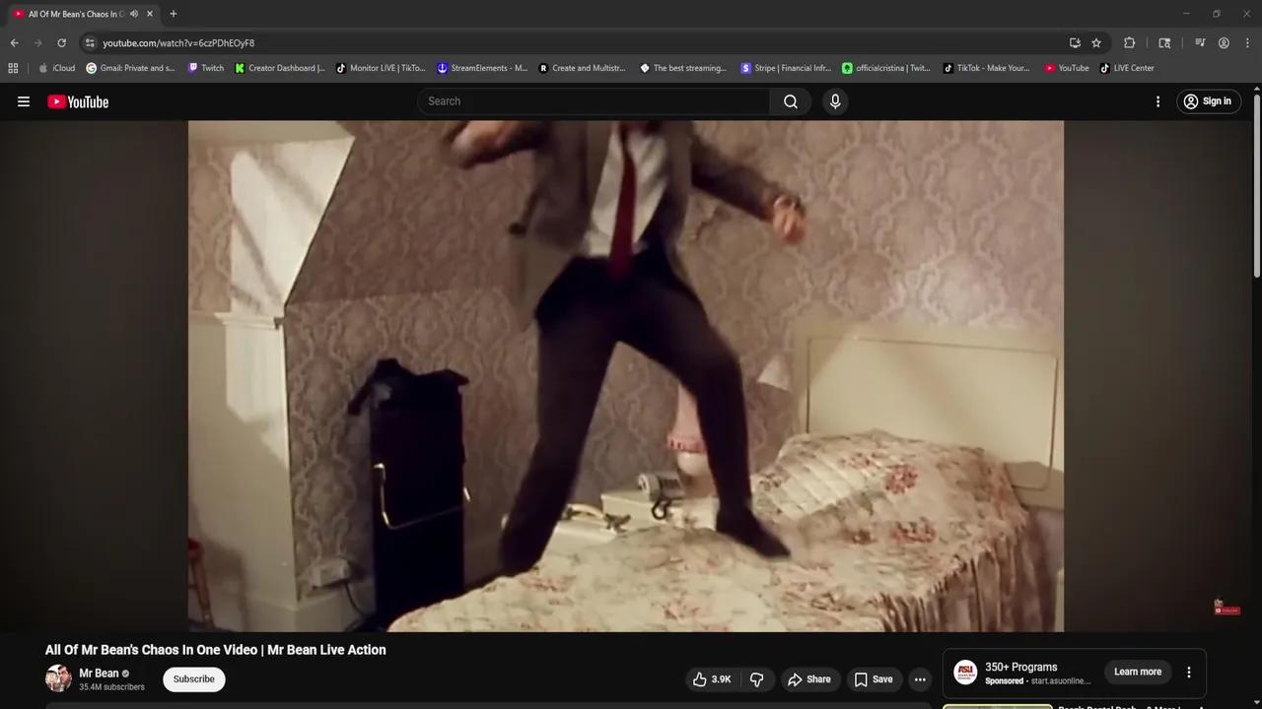The image size is (1262, 709).
Task: Open Create and Multistream bookmark
Action: pos(583,68)
